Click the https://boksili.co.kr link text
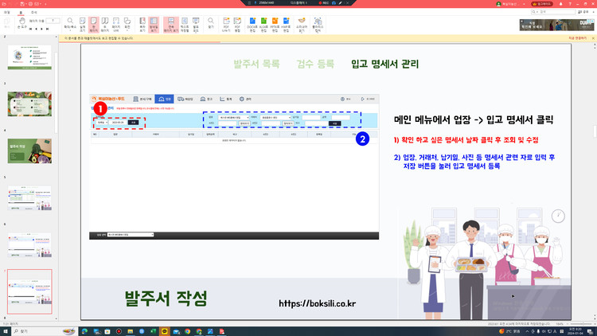The image size is (597, 336). point(317,303)
